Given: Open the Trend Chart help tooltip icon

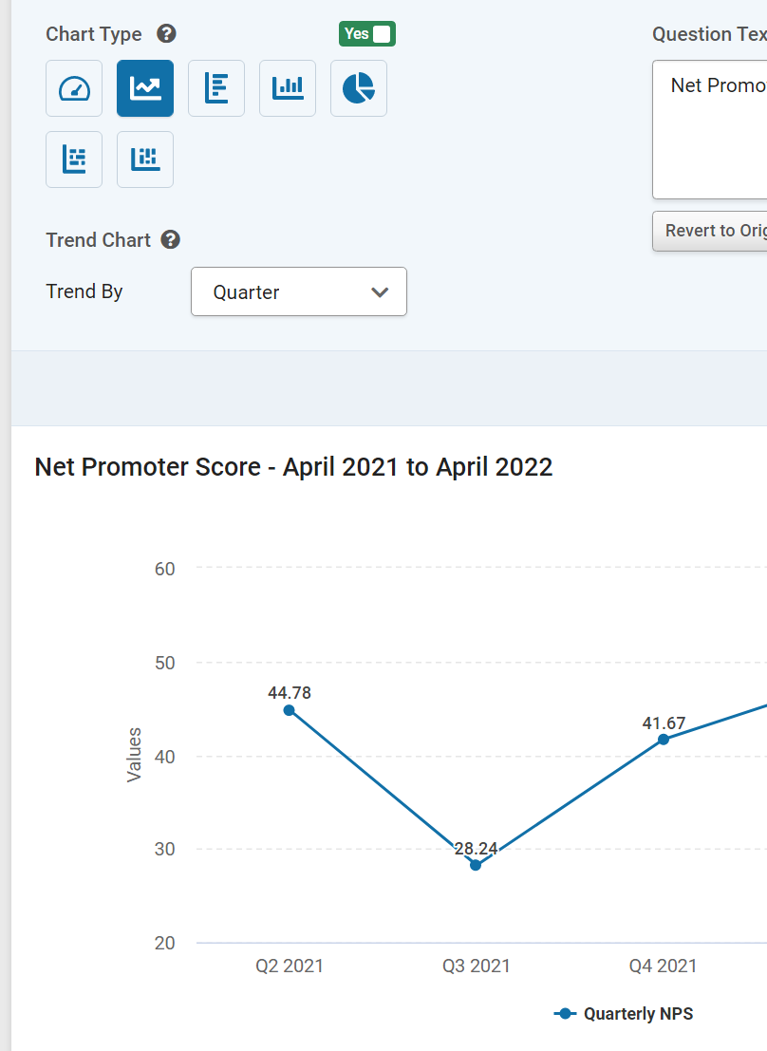Looking at the screenshot, I should (171, 239).
